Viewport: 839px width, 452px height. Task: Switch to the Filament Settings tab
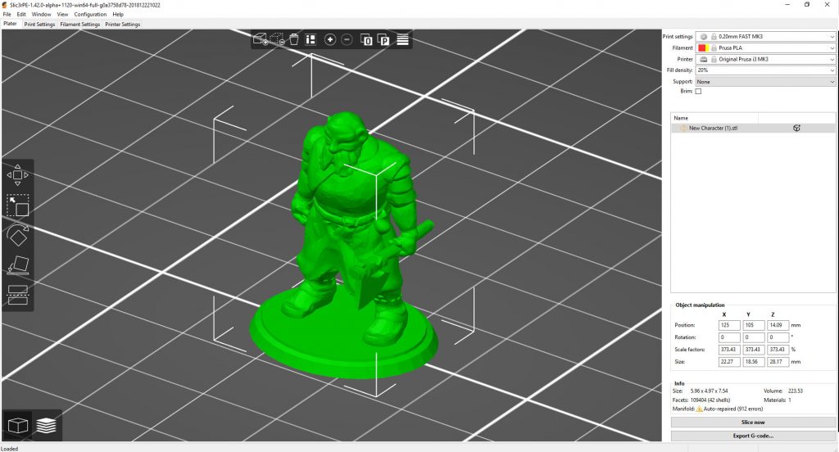coord(79,24)
